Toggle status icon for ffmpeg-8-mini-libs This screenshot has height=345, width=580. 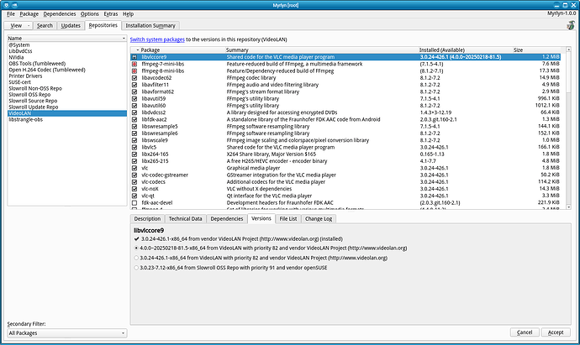tap(134, 71)
